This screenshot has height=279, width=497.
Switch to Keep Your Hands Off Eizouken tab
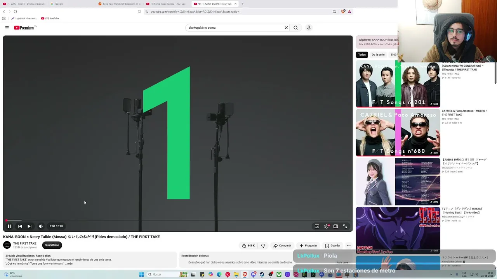[120, 4]
